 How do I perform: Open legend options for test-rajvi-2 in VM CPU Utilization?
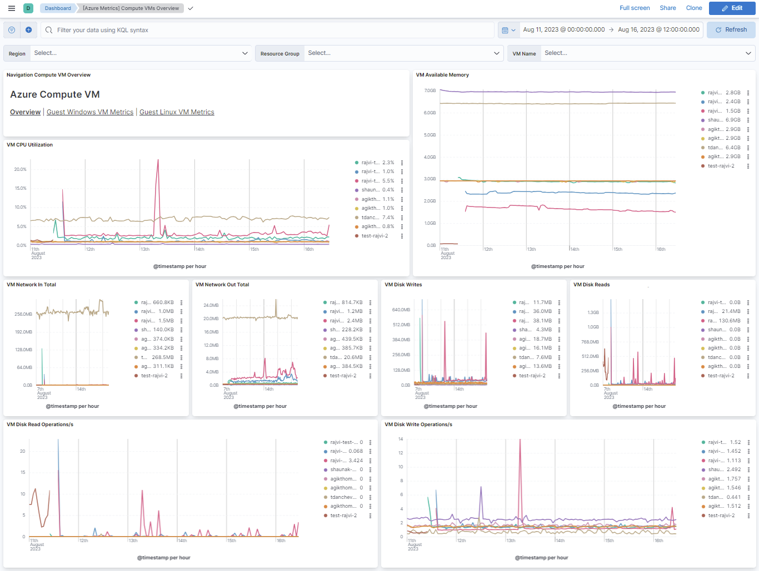(x=402, y=236)
